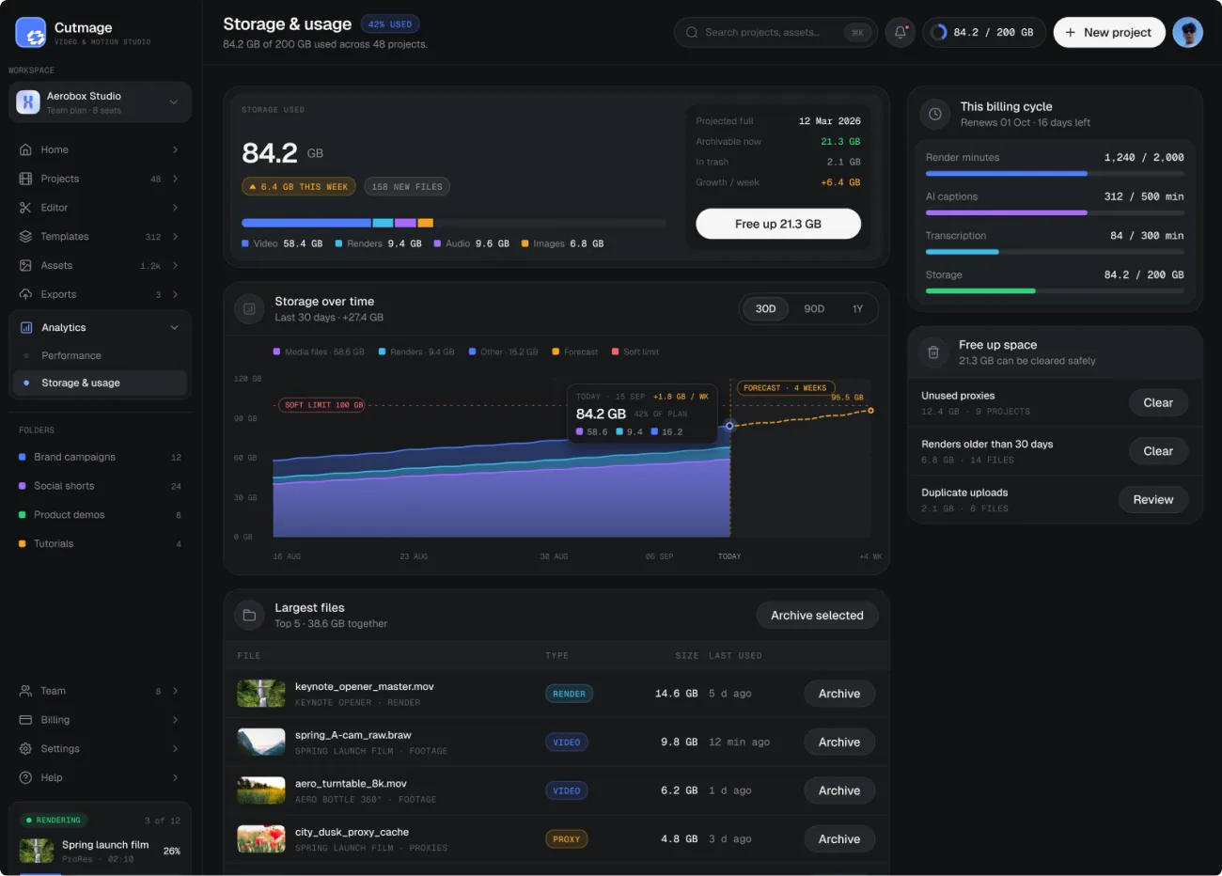Click the New project button
1222x876 pixels.
(1109, 32)
